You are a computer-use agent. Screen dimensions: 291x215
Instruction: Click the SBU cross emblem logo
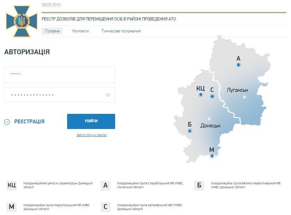point(22,21)
